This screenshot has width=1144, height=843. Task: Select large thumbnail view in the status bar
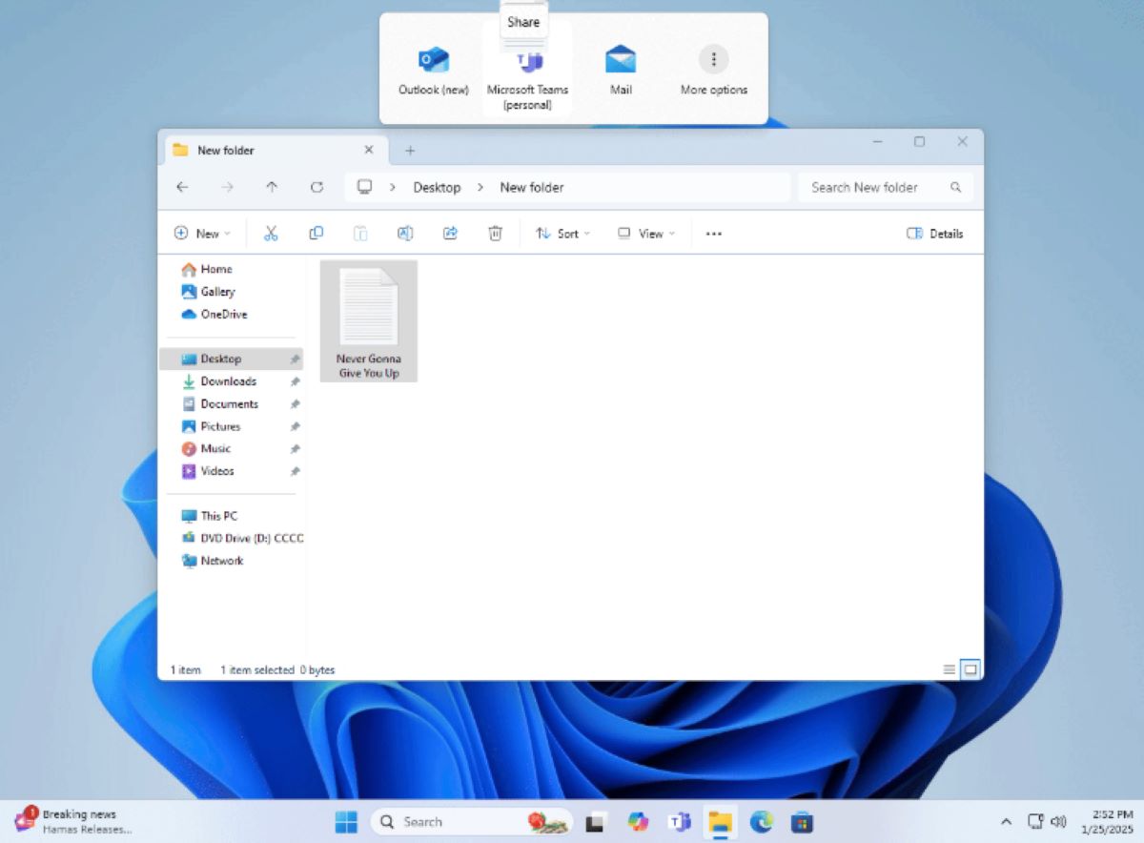pyautogui.click(x=970, y=669)
